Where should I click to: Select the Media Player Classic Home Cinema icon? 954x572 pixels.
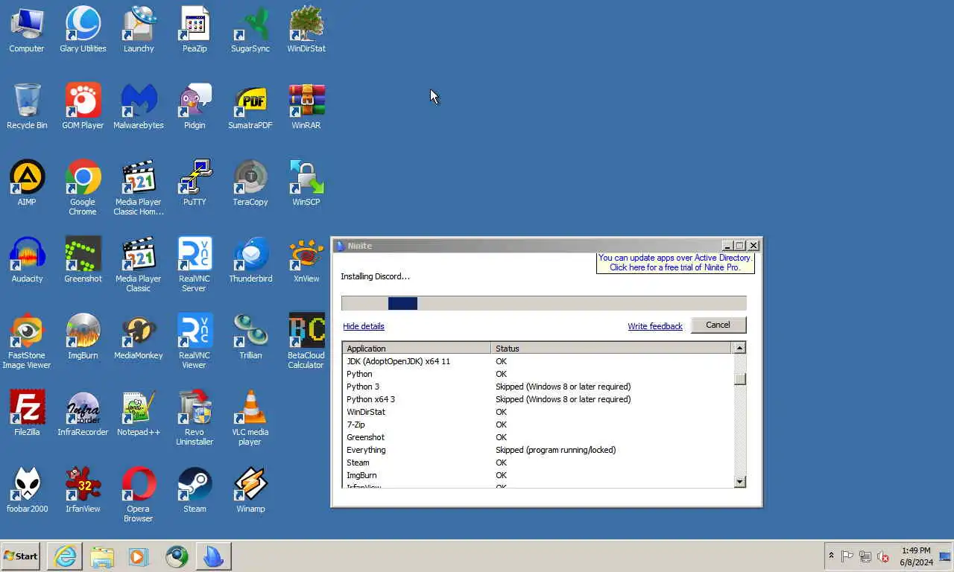coord(139,188)
